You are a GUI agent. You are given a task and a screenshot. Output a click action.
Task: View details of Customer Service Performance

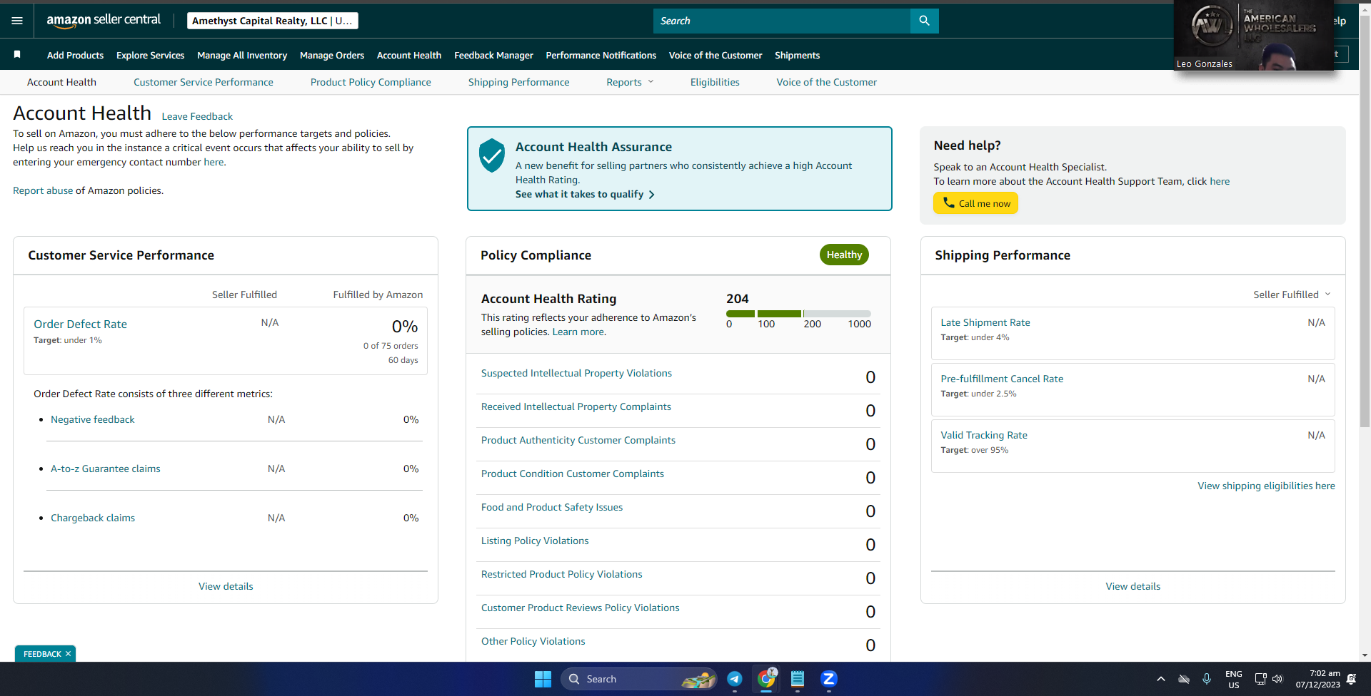point(226,586)
